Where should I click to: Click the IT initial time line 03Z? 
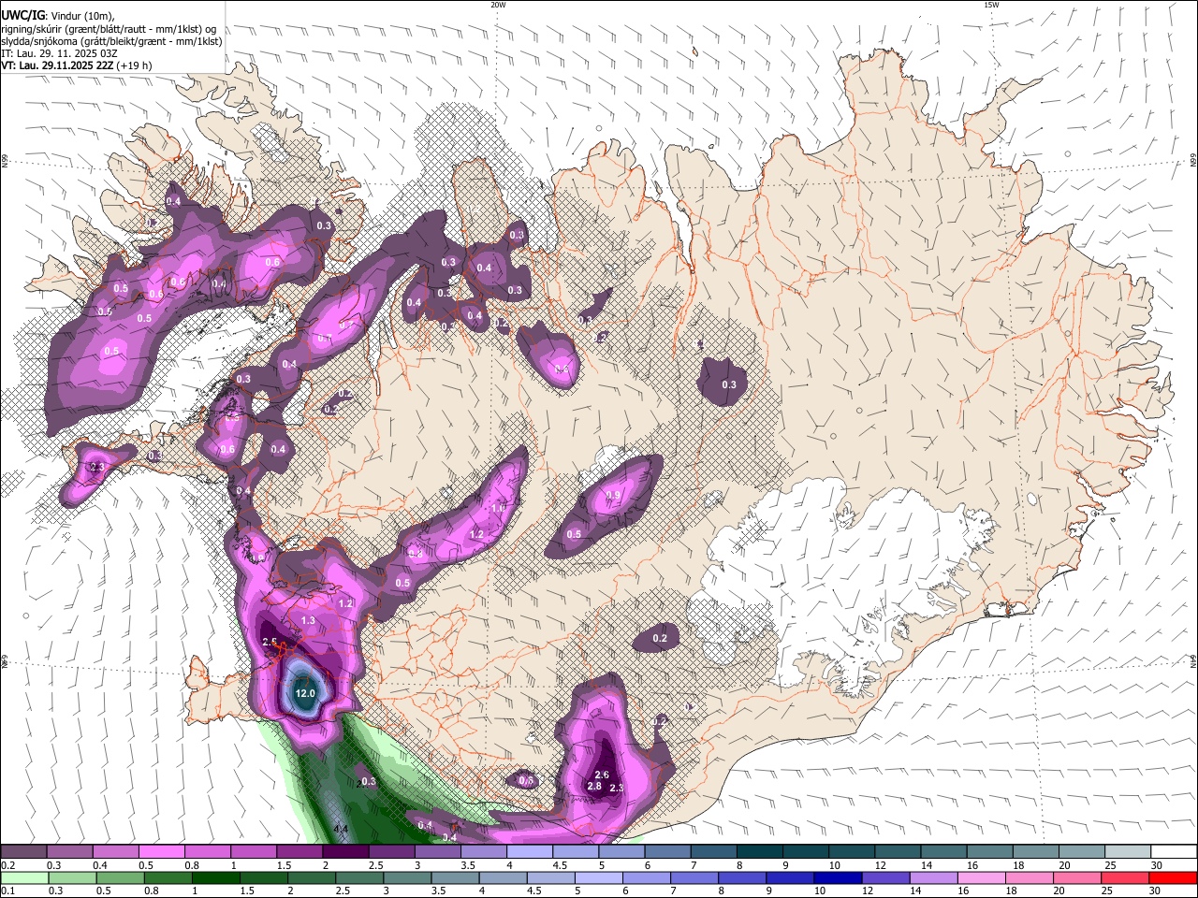coord(59,53)
